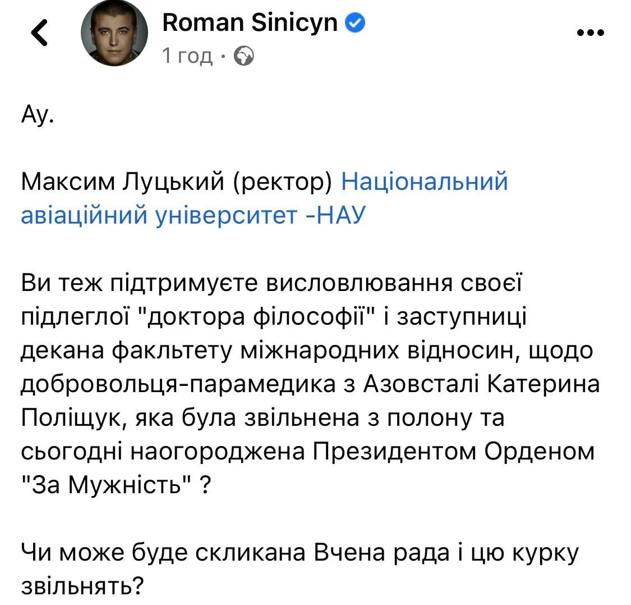
Task: Click the word "Поліщук" in the post
Action: [x=75, y=419]
